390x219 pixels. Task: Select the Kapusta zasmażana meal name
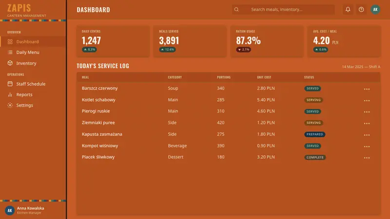tap(102, 134)
